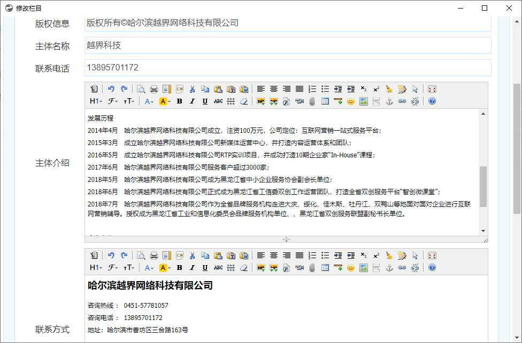Open H1 paragraph format dropdown, 主体介绍 editor

click(x=96, y=101)
